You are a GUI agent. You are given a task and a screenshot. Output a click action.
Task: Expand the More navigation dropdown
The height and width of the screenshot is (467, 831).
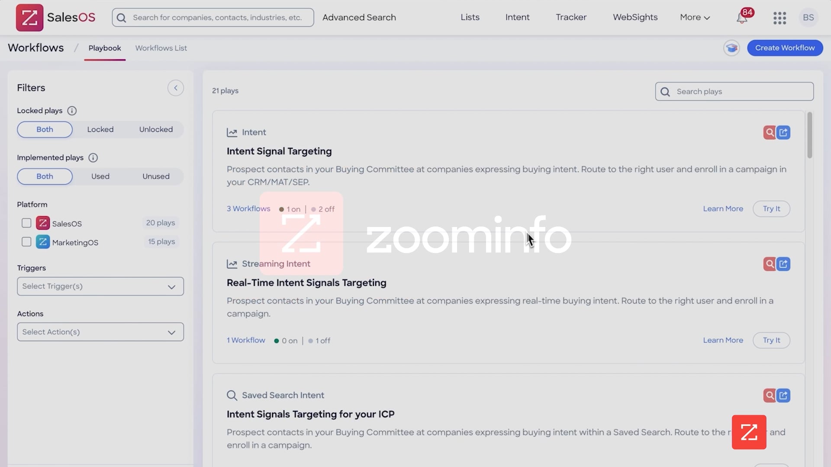(694, 17)
